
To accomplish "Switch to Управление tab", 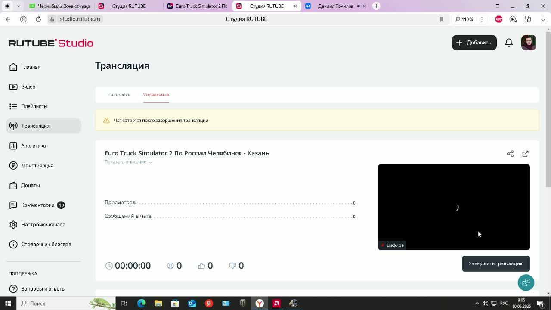I will 156,95.
